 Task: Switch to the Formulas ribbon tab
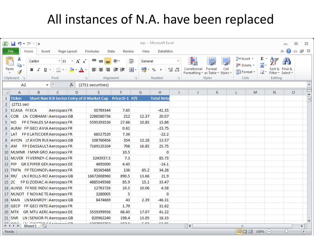pyautogui.click(x=92, y=51)
